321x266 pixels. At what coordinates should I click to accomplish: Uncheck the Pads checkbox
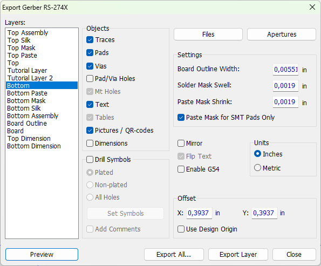tap(90, 53)
